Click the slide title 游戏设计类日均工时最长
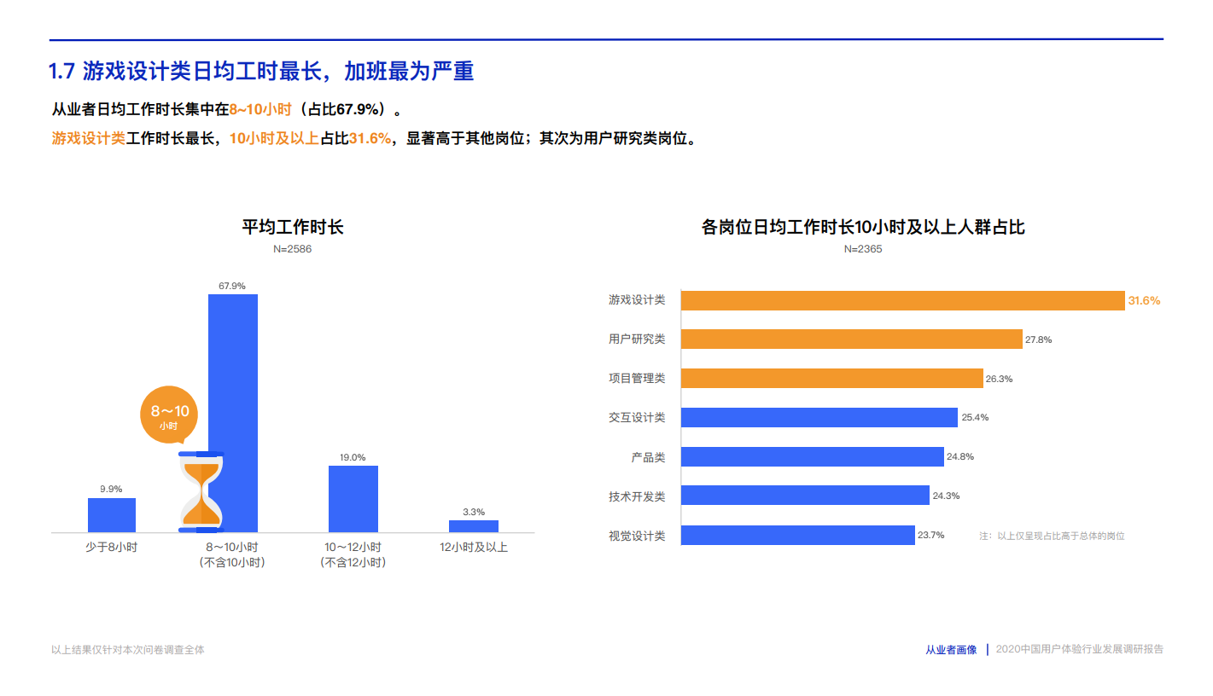Viewport: 1213px width, 696px height. tap(261, 72)
